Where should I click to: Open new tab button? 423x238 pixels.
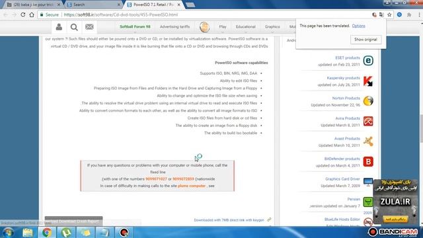click(x=190, y=5)
